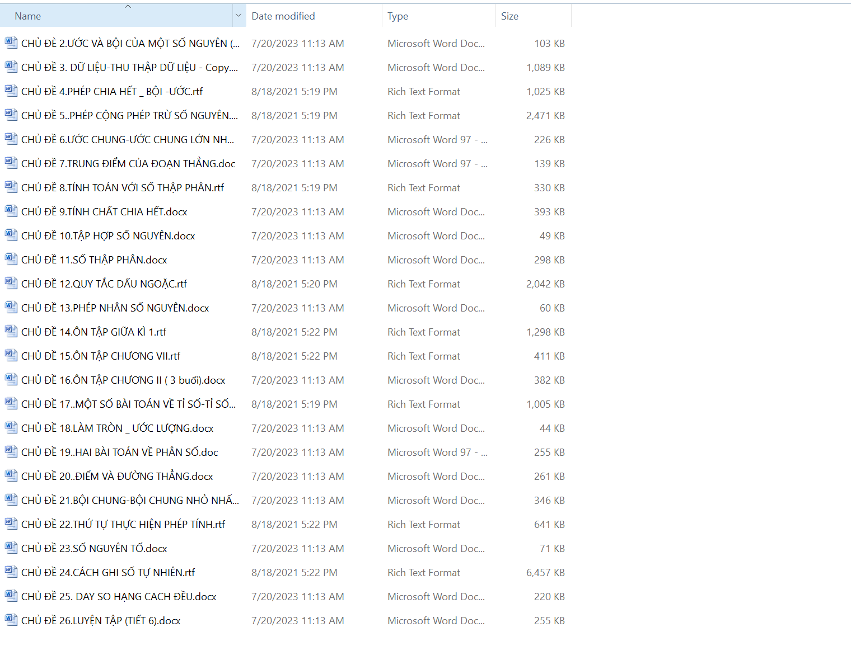Select icon of CHỦ ĐỀ 26.LUYỆN TẬP (TIẾT 6)

point(11,620)
